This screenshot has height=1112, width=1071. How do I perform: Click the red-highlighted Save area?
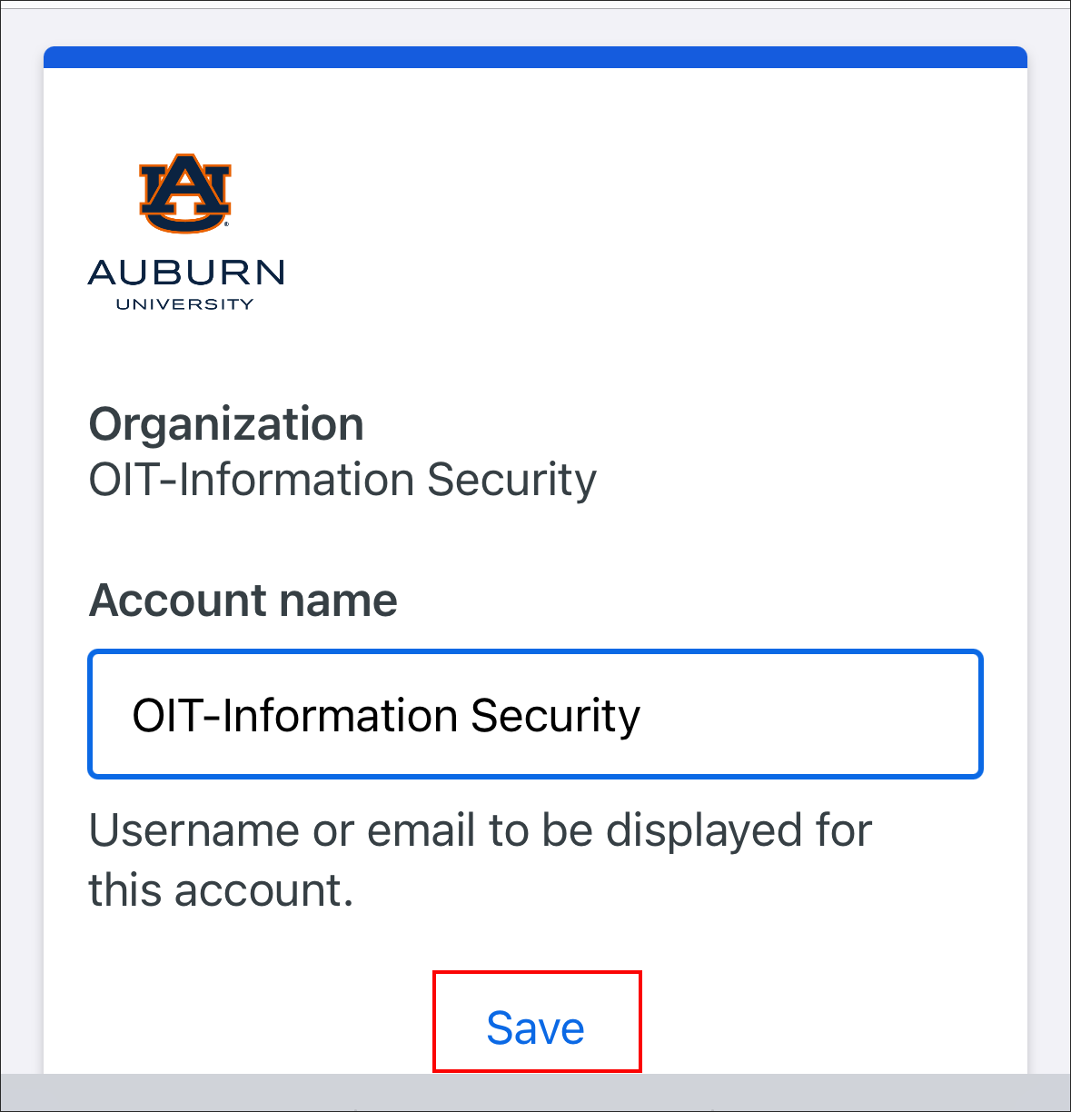(536, 1022)
